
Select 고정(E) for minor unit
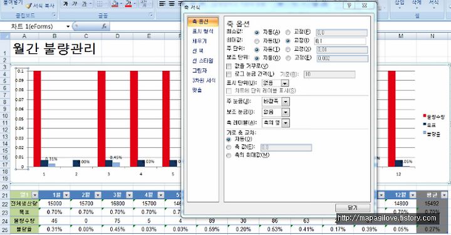tap(288, 58)
